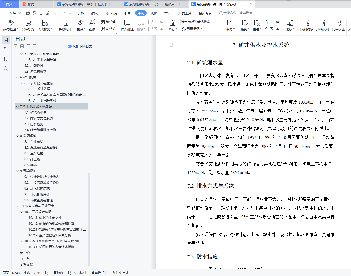Click 缺失字体 in status bar
Screen dimensions: 351x276
point(120,273)
